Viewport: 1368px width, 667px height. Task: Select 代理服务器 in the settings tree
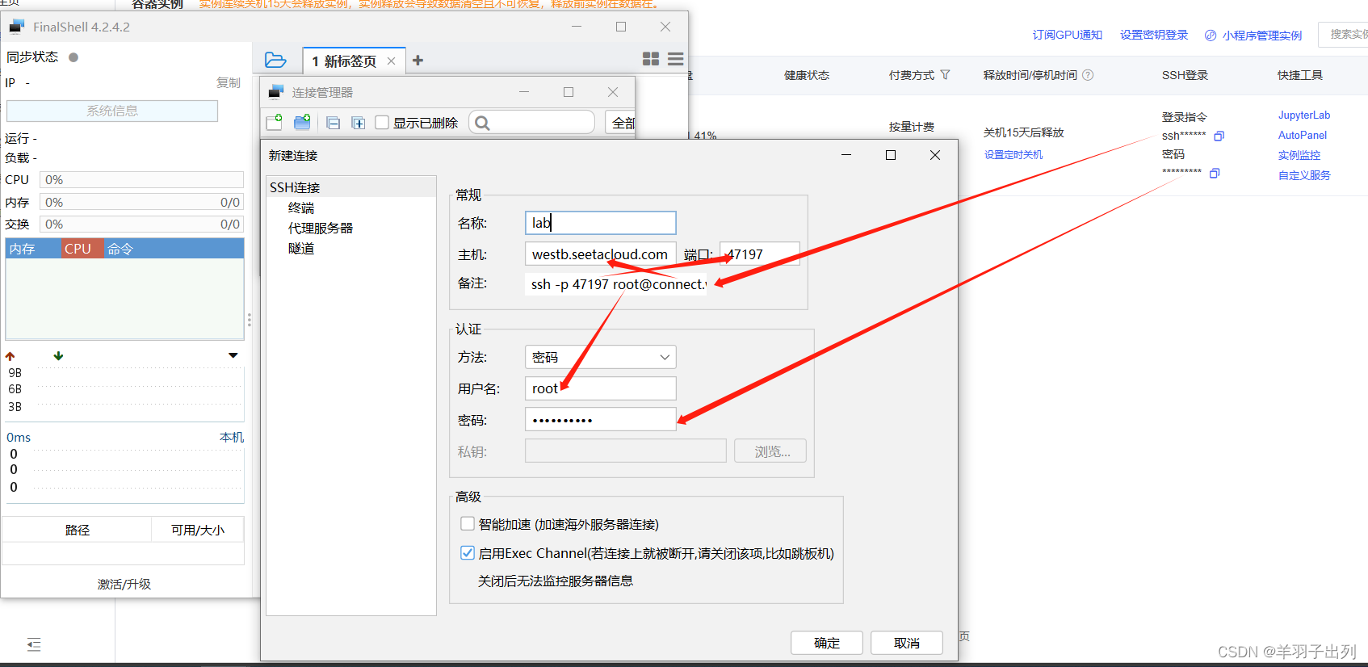(x=321, y=228)
